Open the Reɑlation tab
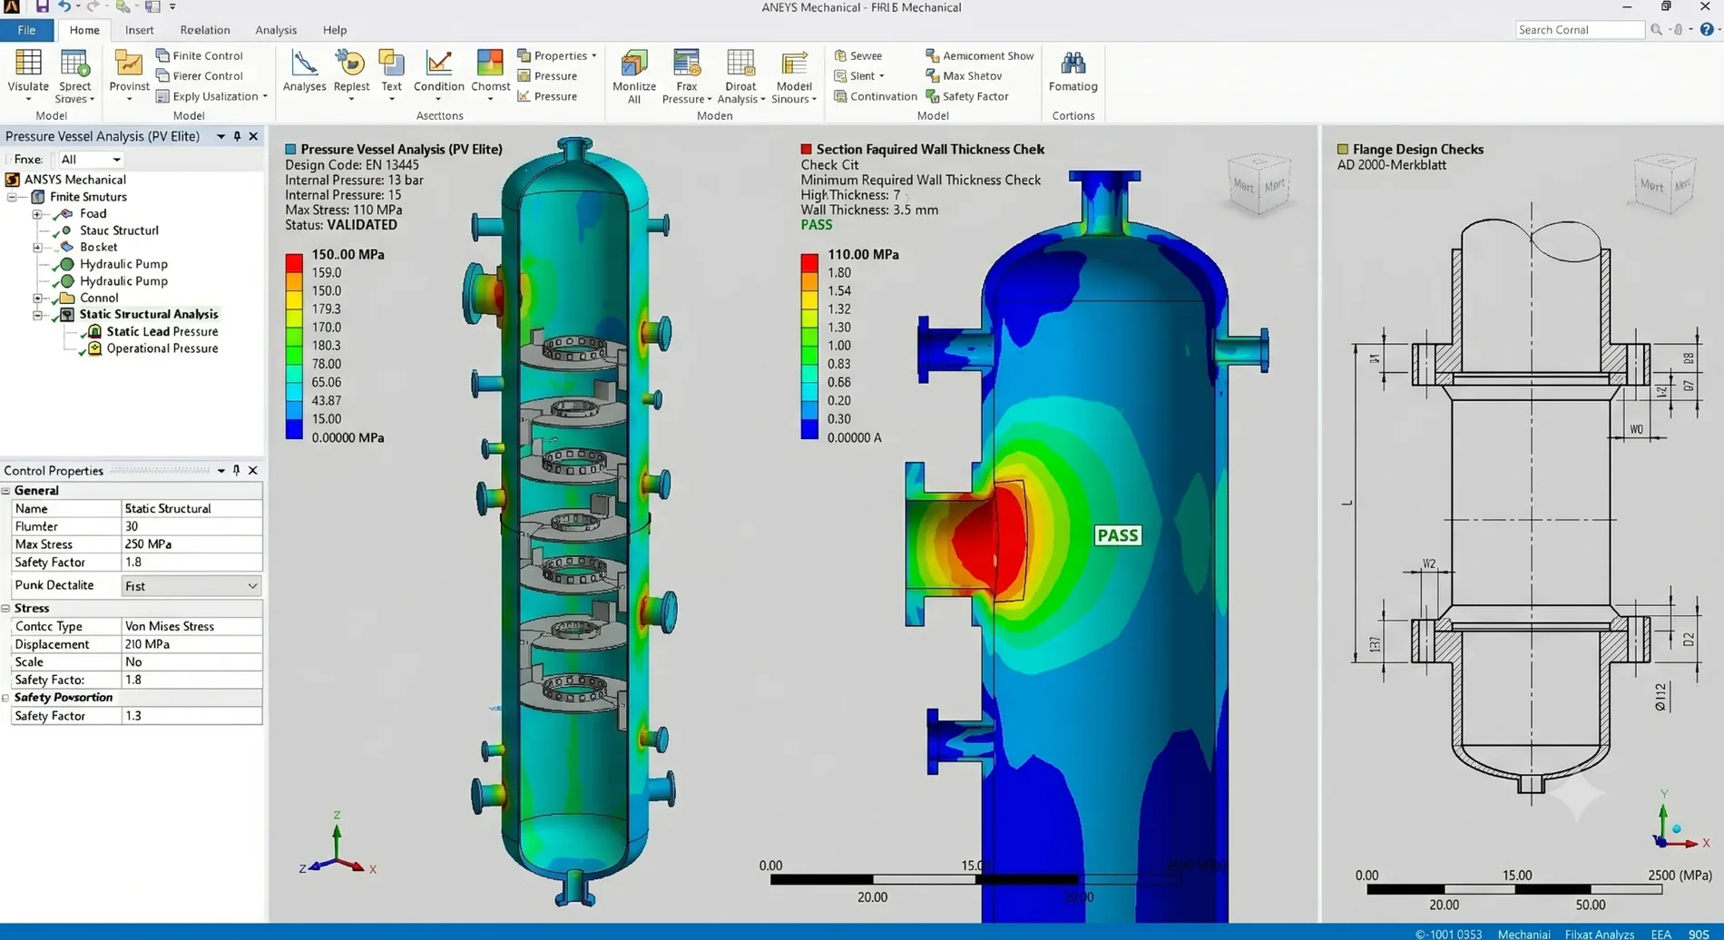 pyautogui.click(x=205, y=30)
